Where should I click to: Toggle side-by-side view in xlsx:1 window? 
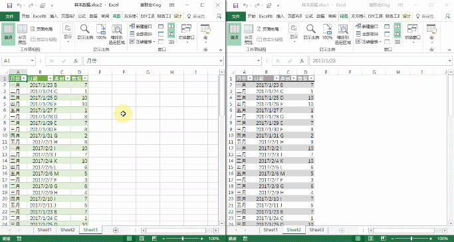tap(397, 27)
